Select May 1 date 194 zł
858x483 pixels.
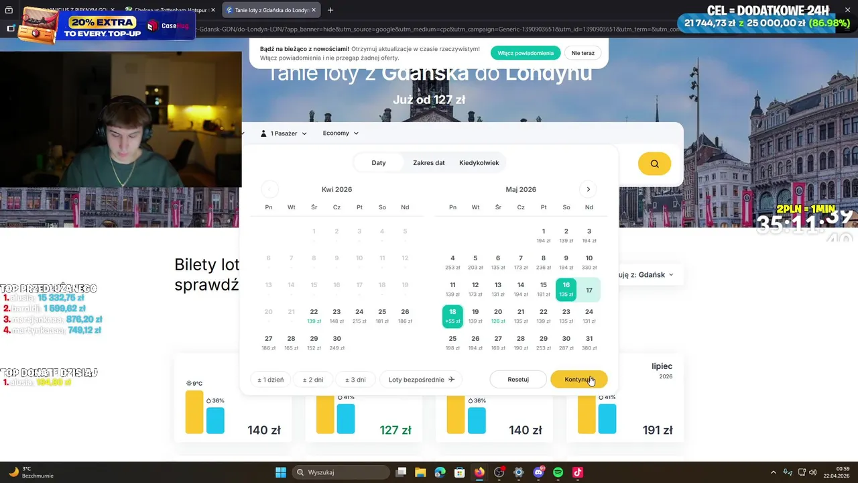click(544, 235)
